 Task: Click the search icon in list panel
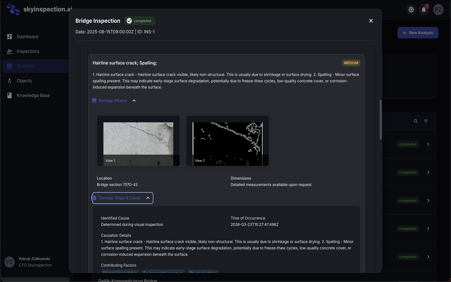tap(416, 121)
